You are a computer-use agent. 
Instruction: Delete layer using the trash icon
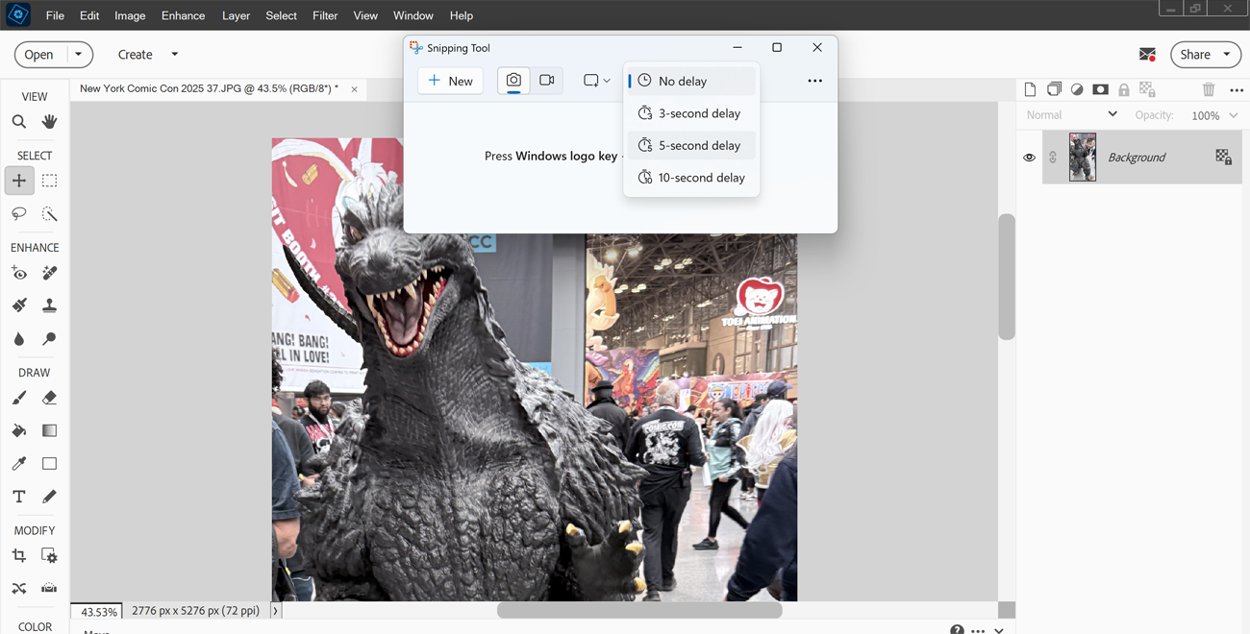coord(1209,89)
